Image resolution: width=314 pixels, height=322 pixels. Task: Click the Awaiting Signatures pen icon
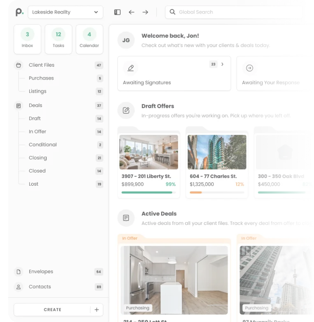click(x=130, y=68)
